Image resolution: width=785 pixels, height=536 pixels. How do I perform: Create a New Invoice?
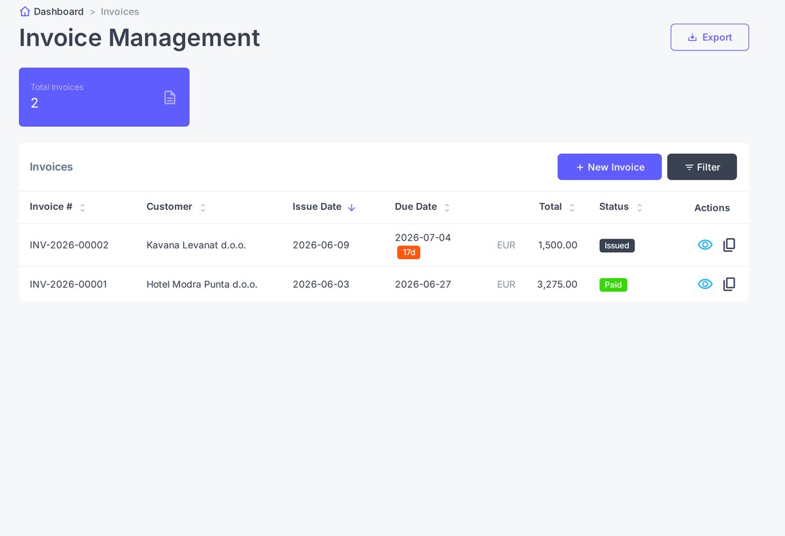tap(609, 167)
